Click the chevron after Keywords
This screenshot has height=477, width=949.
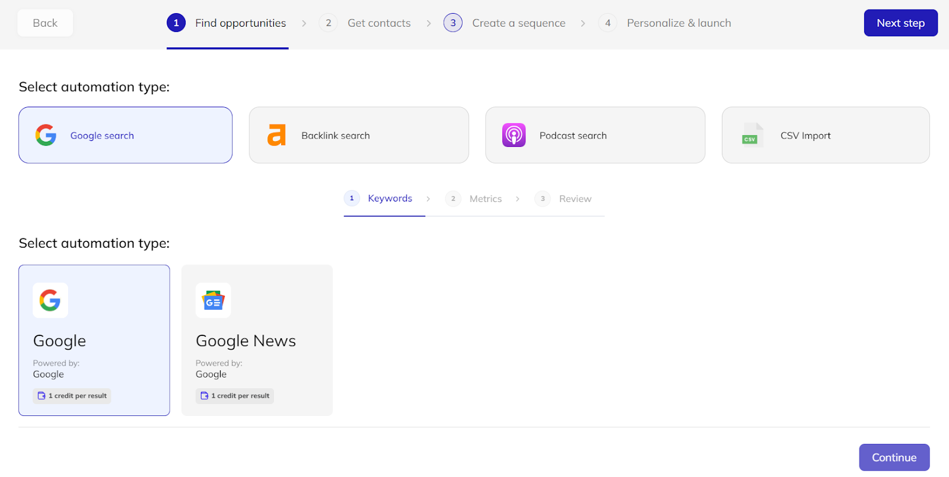[428, 199]
